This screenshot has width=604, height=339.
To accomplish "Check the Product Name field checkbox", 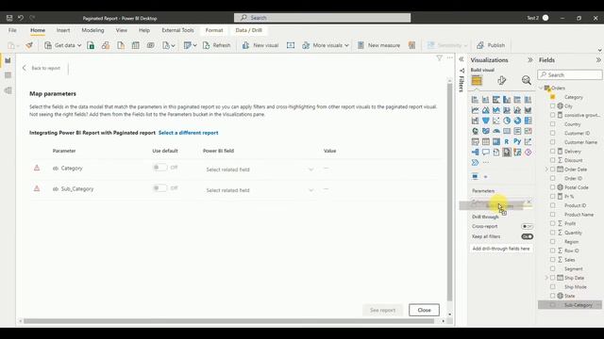I will point(552,215).
